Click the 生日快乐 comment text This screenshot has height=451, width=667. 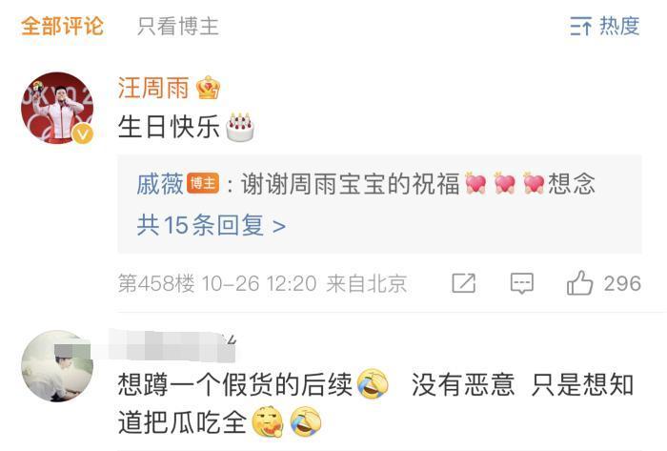coord(169,127)
